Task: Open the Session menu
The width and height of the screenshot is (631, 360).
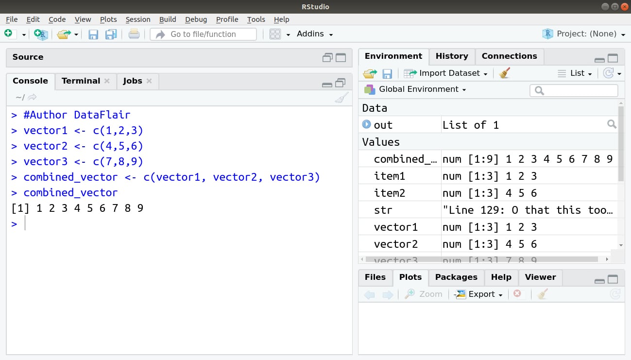Action: click(138, 19)
